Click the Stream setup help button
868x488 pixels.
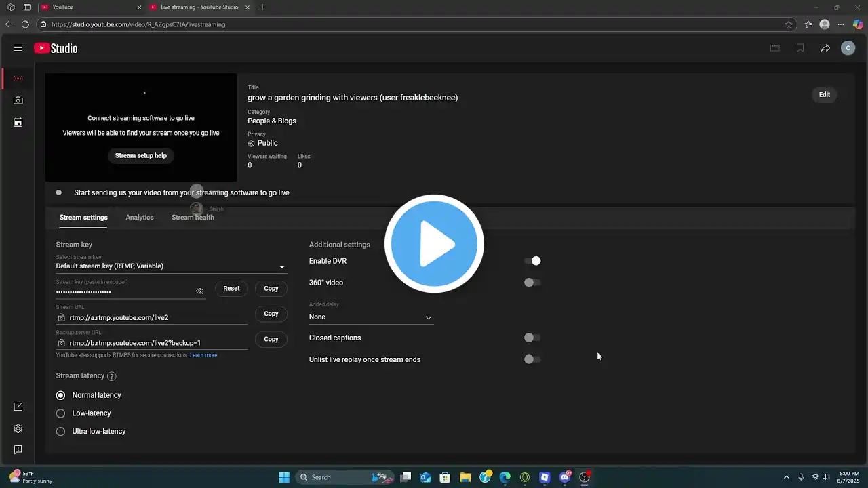(141, 156)
